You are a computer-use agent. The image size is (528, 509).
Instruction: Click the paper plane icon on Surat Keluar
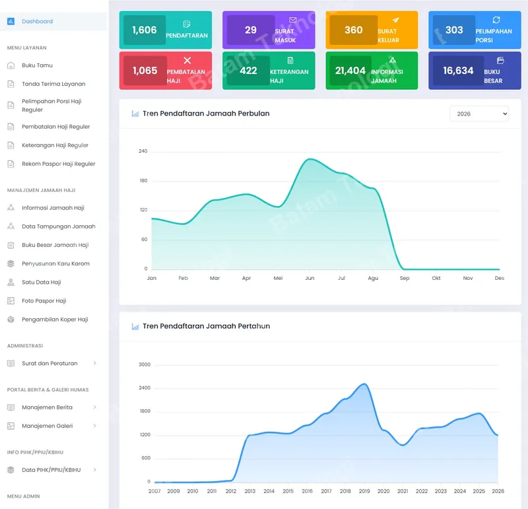coord(395,20)
